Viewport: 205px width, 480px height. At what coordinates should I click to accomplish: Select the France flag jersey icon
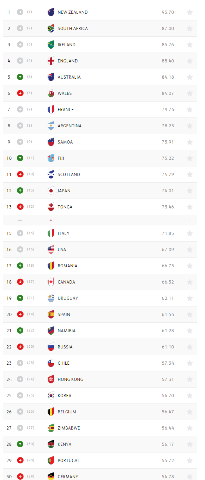[51, 110]
